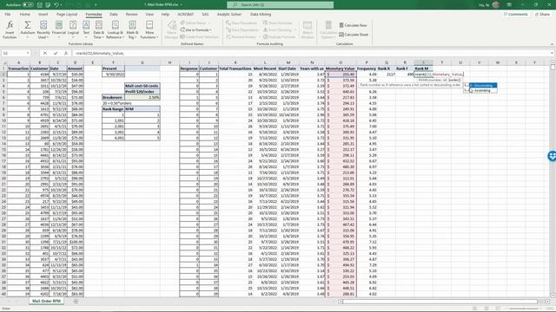The image size is (556, 312).
Task: Click the Watch Window icon
Action: pyautogui.click(x=308, y=29)
